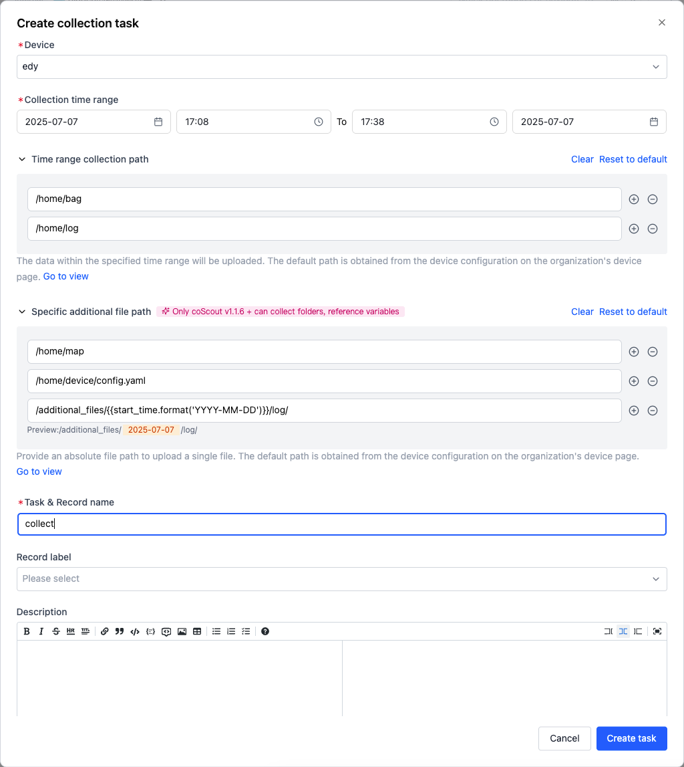
Task: Click Create task button
Action: pos(632,739)
